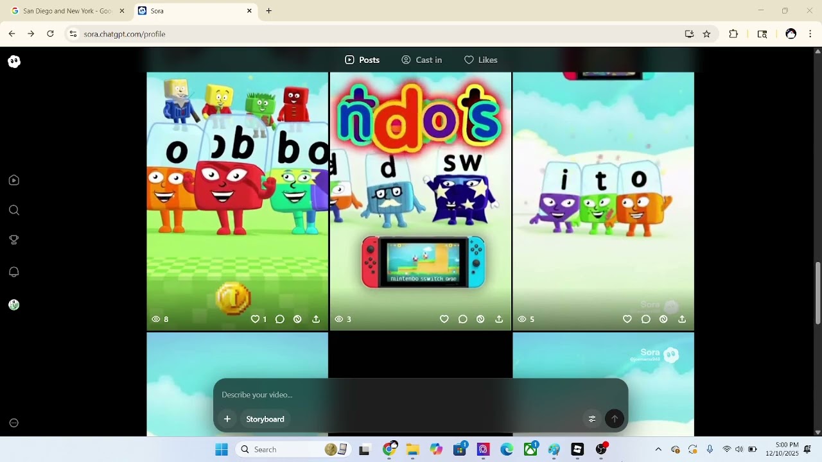Open the notification bell in system tray

click(807, 449)
